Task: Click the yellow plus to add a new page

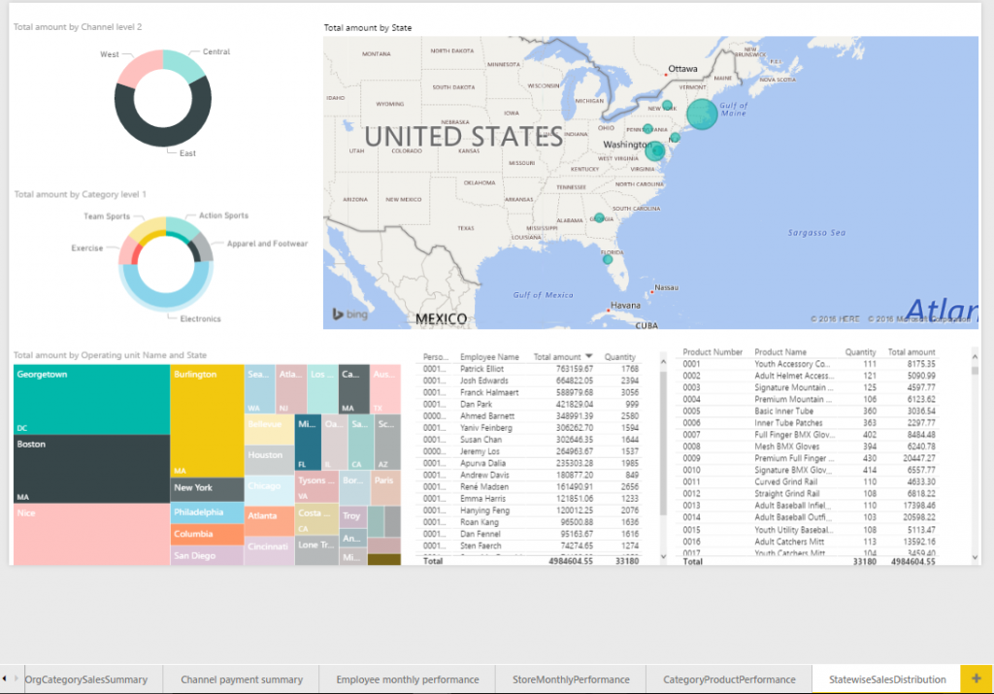Action: pyautogui.click(x=977, y=678)
